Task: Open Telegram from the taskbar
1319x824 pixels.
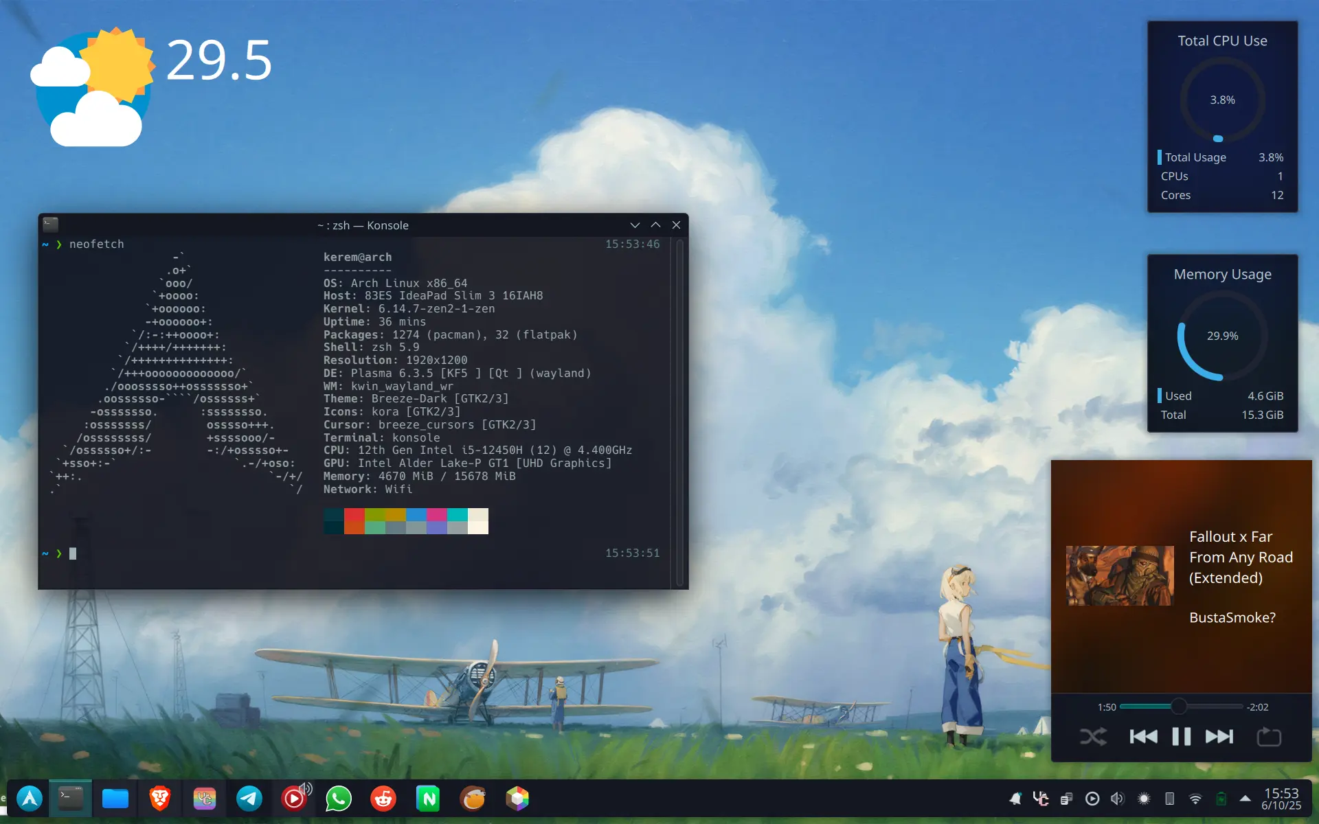Action: tap(249, 799)
